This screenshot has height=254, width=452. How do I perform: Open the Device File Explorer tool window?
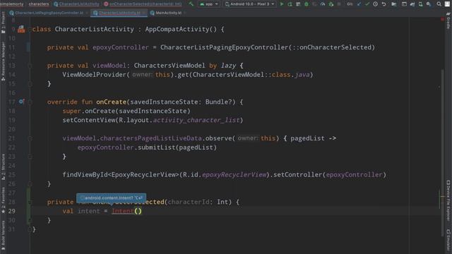448,200
